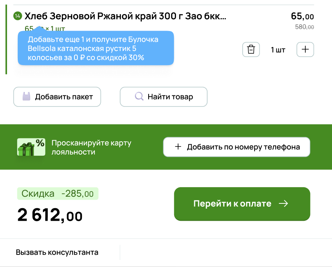
Task: Click the "1 шт" quantity label
Action: 278,50
